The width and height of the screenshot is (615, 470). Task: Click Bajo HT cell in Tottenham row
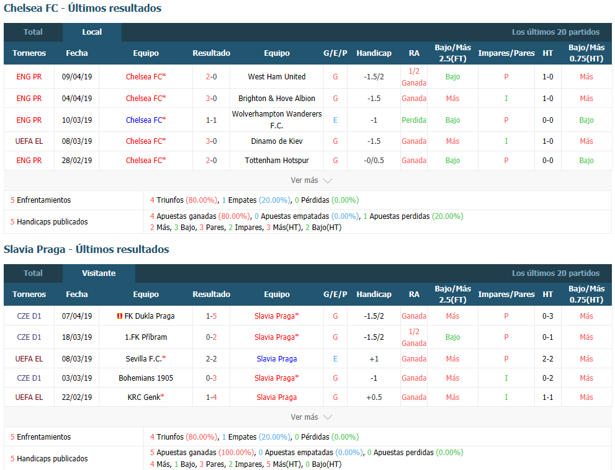point(586,161)
